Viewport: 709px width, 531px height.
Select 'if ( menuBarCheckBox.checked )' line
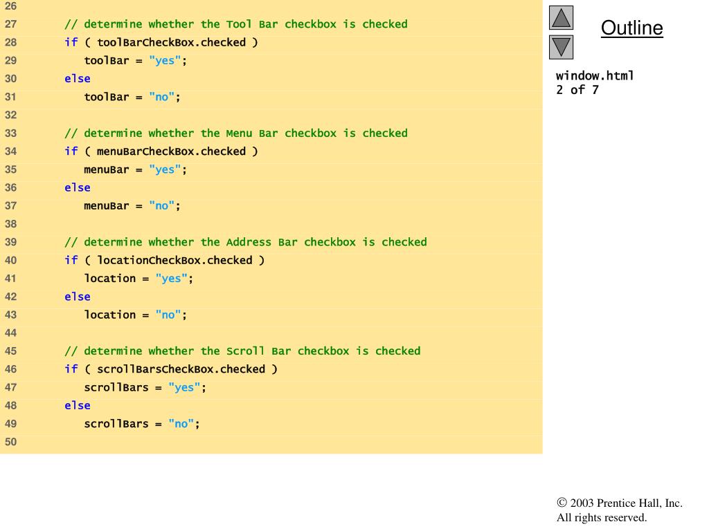(x=161, y=151)
